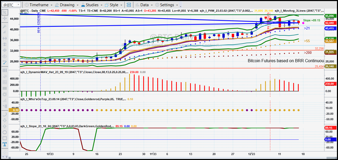The width and height of the screenshot is (338, 160).
Task: Select the pointer arrow tool
Action: tap(5, 12)
